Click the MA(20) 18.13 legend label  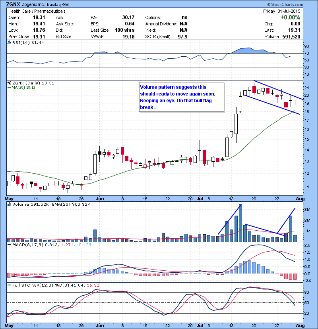(23, 88)
